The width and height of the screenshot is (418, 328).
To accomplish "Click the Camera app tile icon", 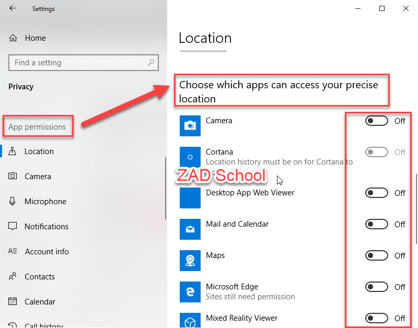I will [x=190, y=126].
